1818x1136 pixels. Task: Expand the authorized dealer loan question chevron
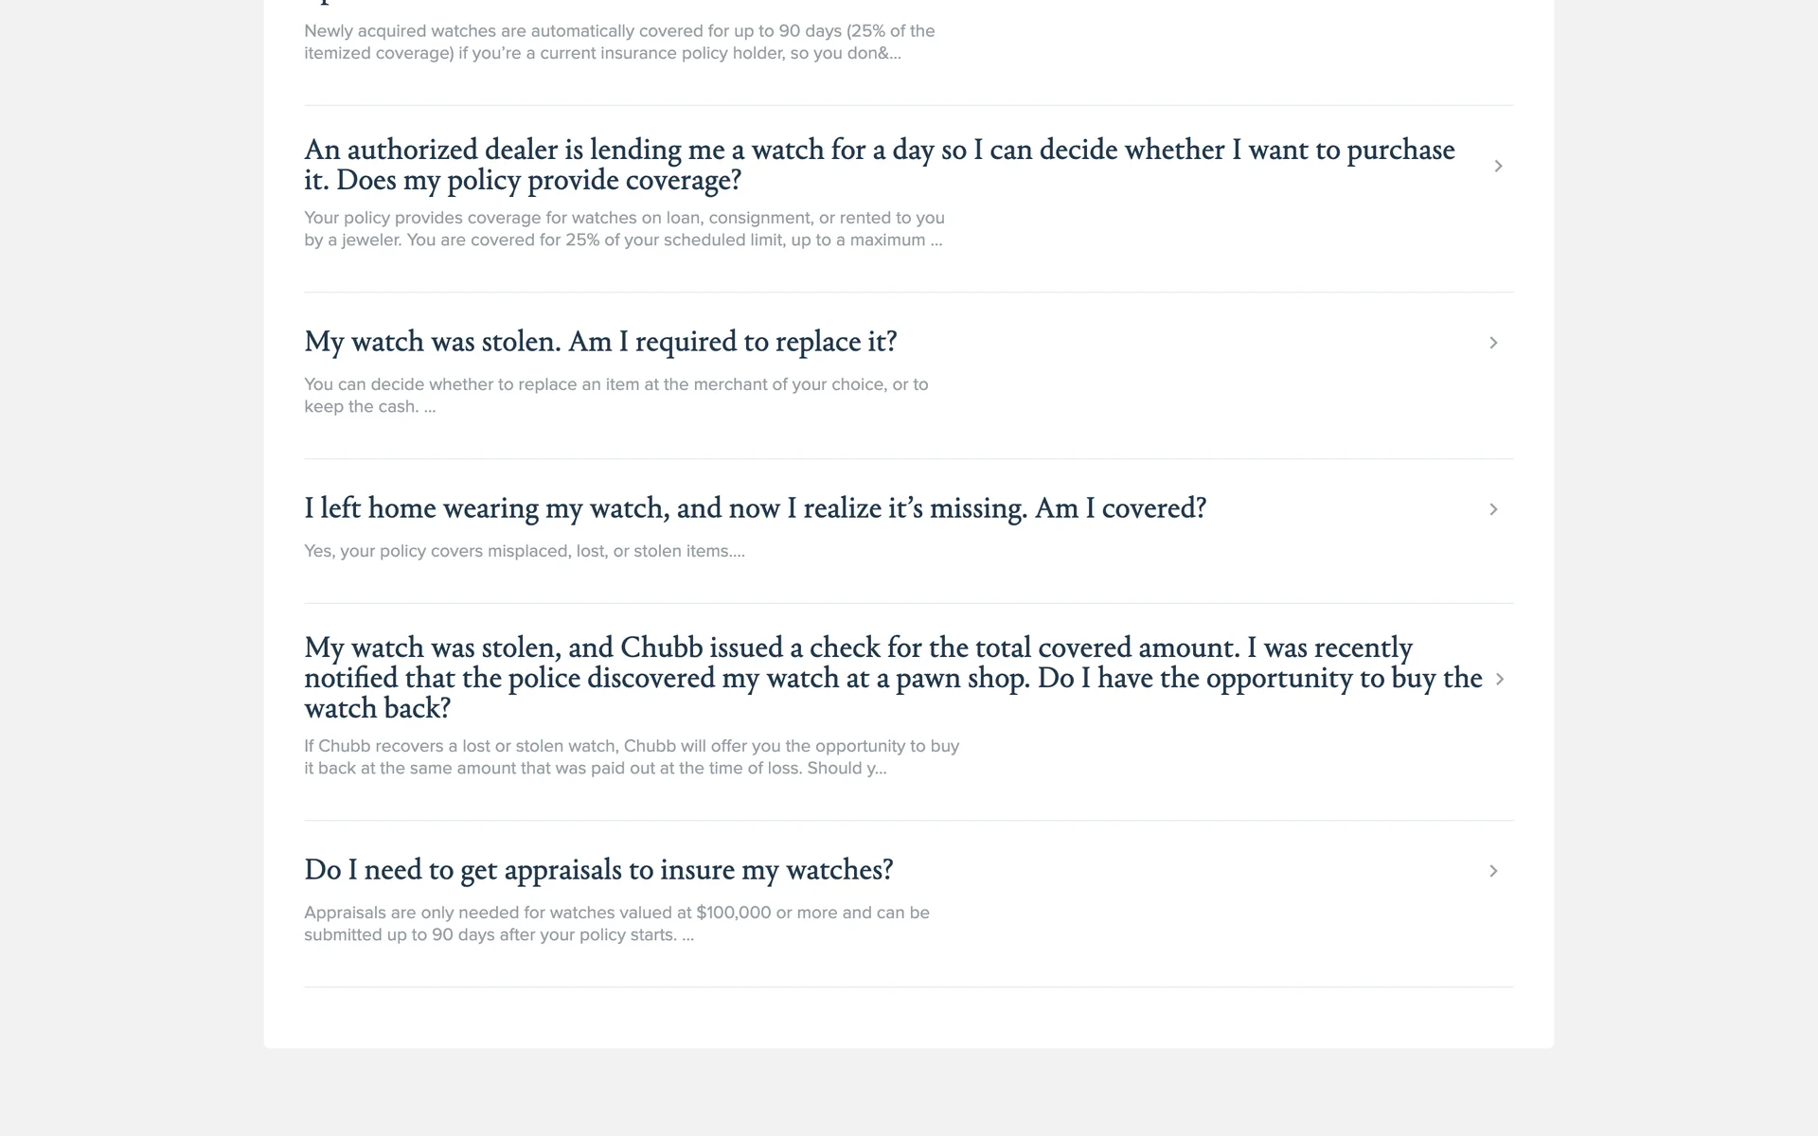[x=1498, y=167]
